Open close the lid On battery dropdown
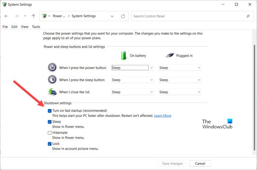This screenshot has width=257, height=170. click(x=132, y=92)
